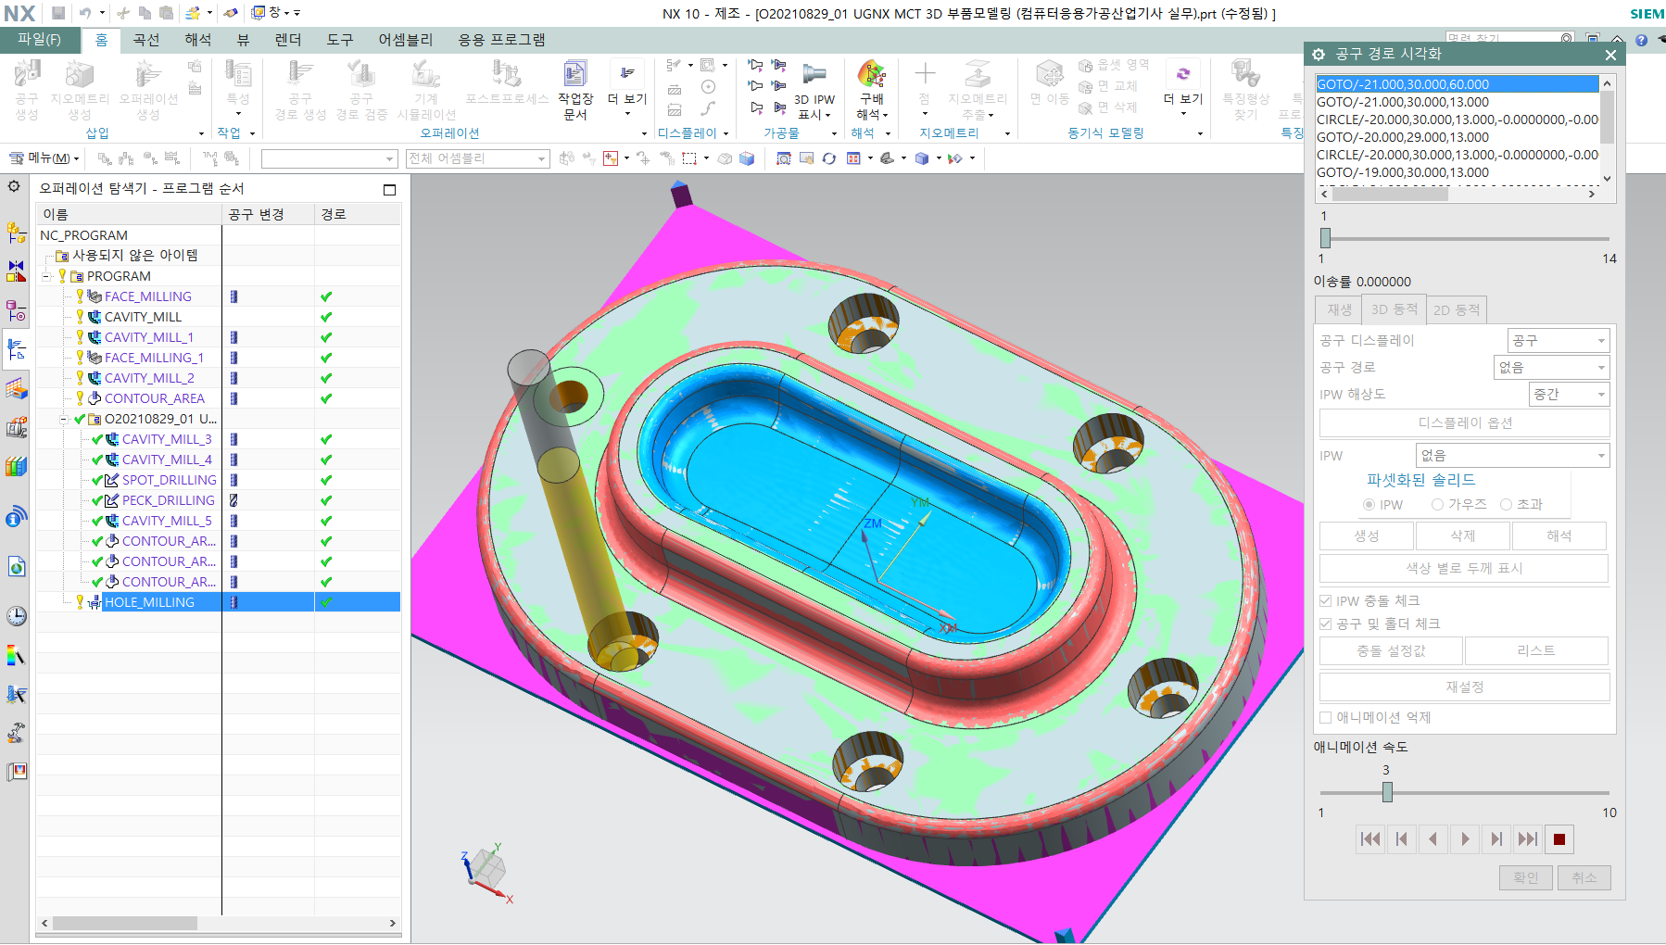Viewport: 1666px width, 945px height.
Task: Switch to the Analysis (해석) ribbon tab
Action: pyautogui.click(x=197, y=40)
